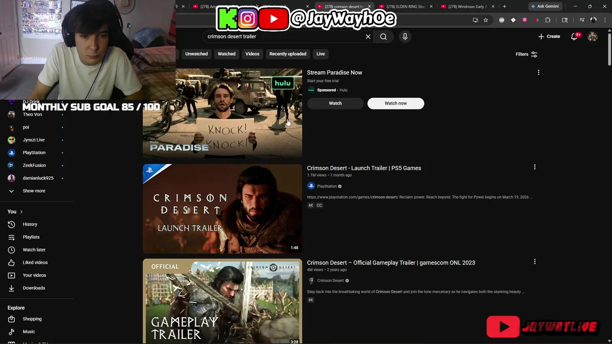Click the Ask Gemini button

pyautogui.click(x=545, y=6)
